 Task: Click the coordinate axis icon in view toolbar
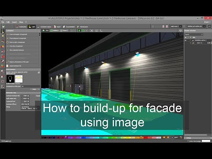click(x=101, y=30)
